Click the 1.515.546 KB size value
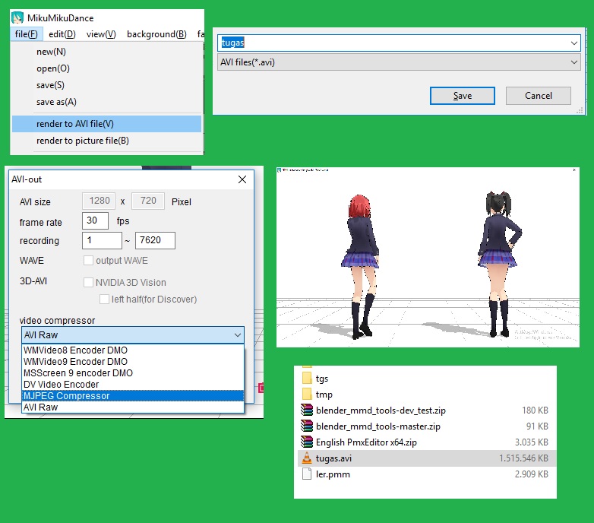 tap(523, 458)
